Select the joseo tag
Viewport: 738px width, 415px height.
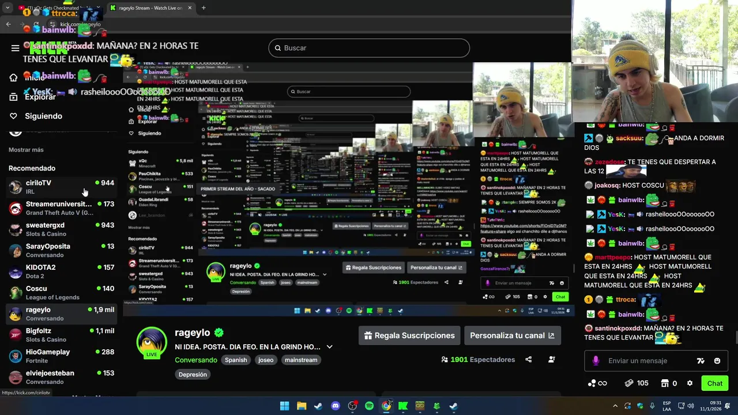[x=266, y=360]
